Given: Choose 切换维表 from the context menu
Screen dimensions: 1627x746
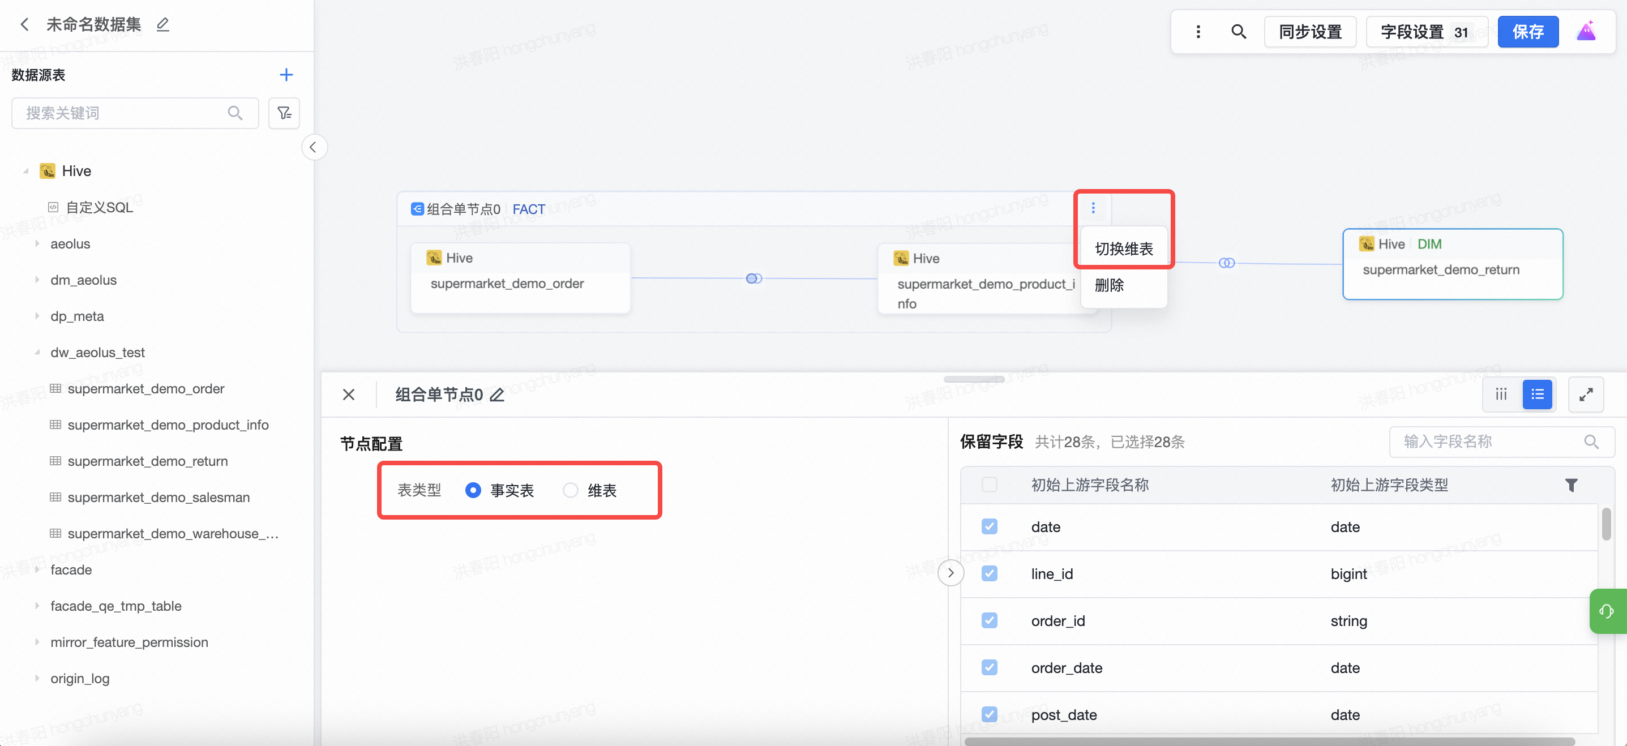Looking at the screenshot, I should pos(1124,249).
